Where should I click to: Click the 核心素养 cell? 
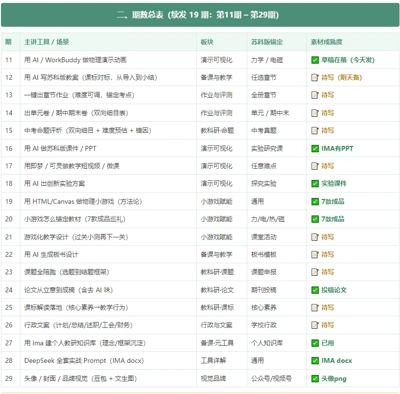pos(277,308)
